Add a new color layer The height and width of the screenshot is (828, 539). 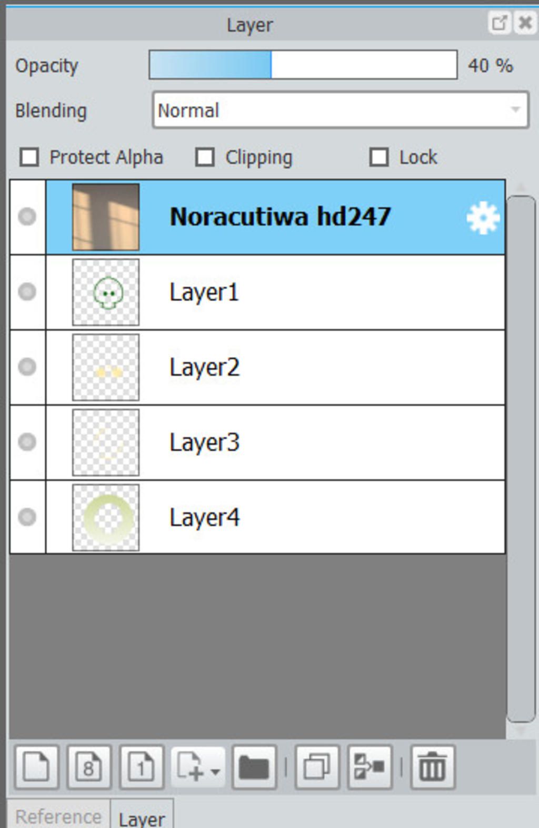[x=36, y=767]
